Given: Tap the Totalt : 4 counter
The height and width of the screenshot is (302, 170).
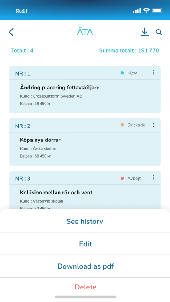Looking at the screenshot, I should [x=22, y=50].
